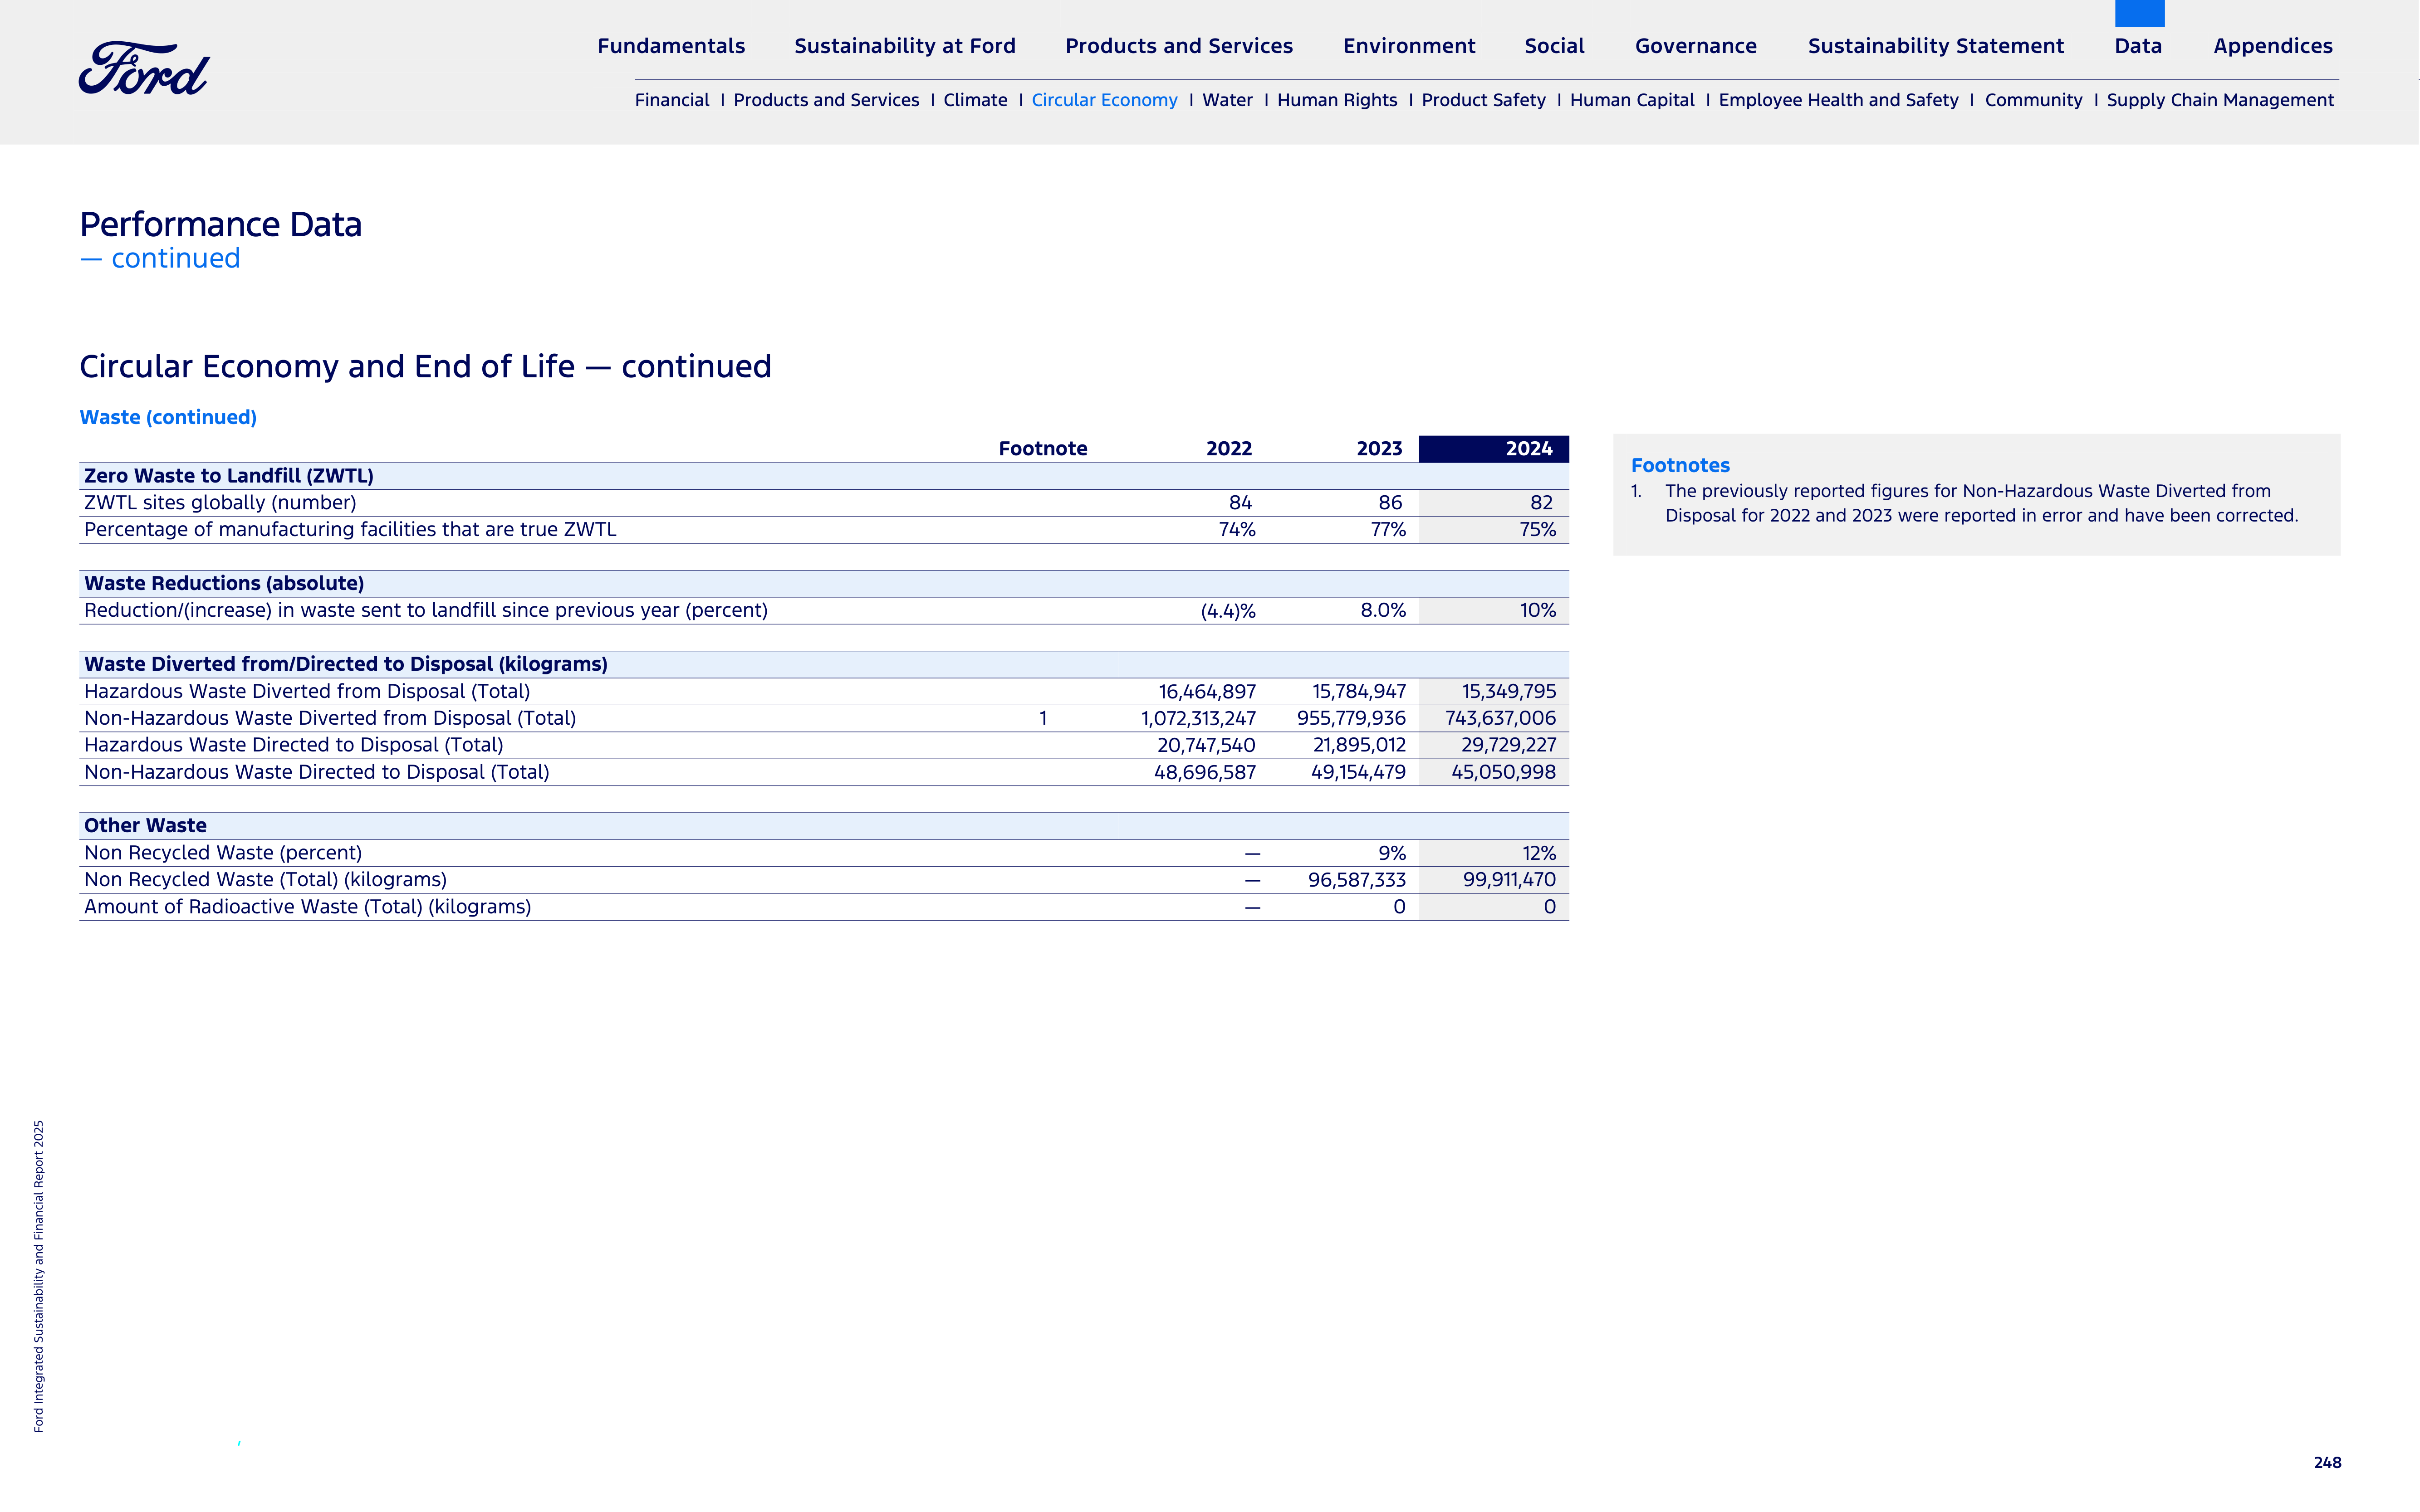Click the 29,729,227 value
The height and width of the screenshot is (1512, 2420).
[x=1509, y=745]
